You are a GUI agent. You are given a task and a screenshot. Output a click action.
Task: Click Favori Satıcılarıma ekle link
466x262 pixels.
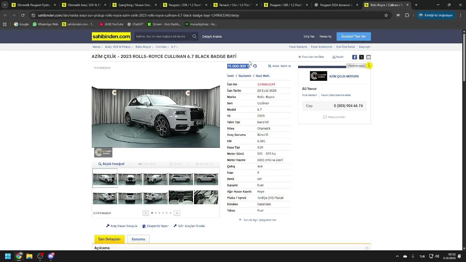tap(336, 95)
